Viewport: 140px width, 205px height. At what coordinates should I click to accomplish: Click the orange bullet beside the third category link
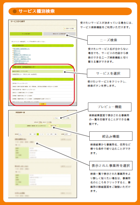(x=13, y=53)
